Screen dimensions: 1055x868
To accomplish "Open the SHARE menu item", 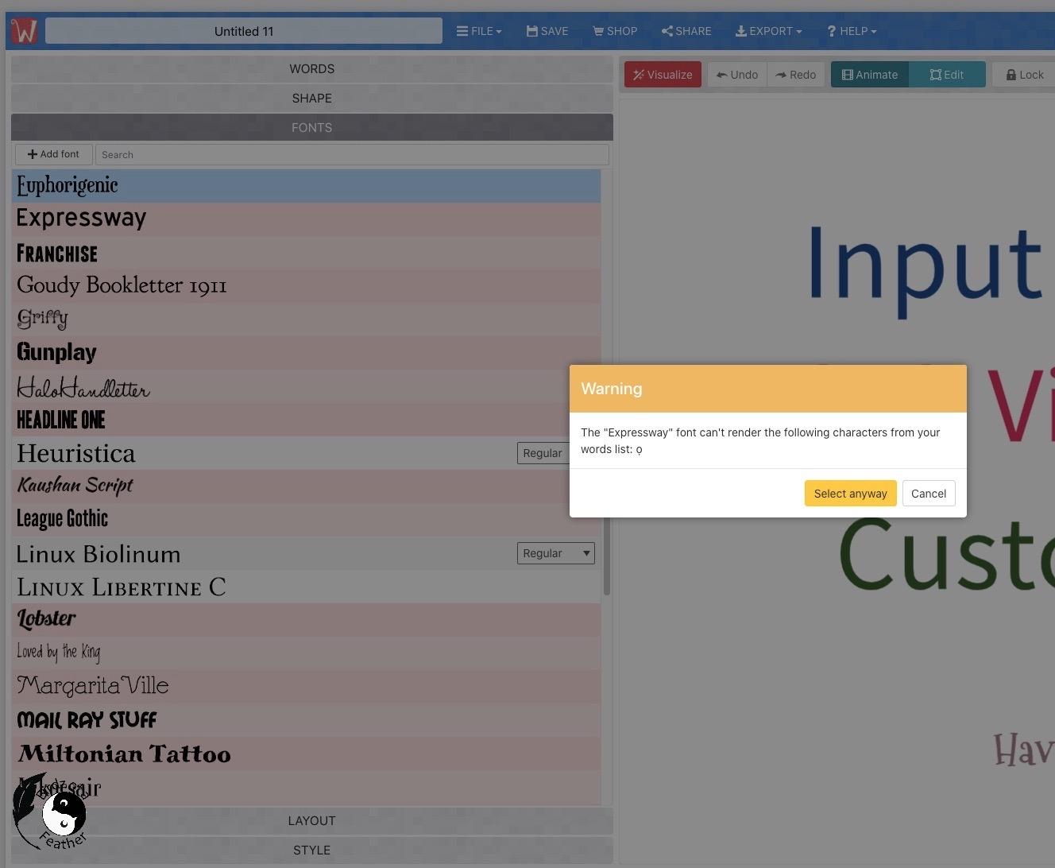I will tap(686, 31).
